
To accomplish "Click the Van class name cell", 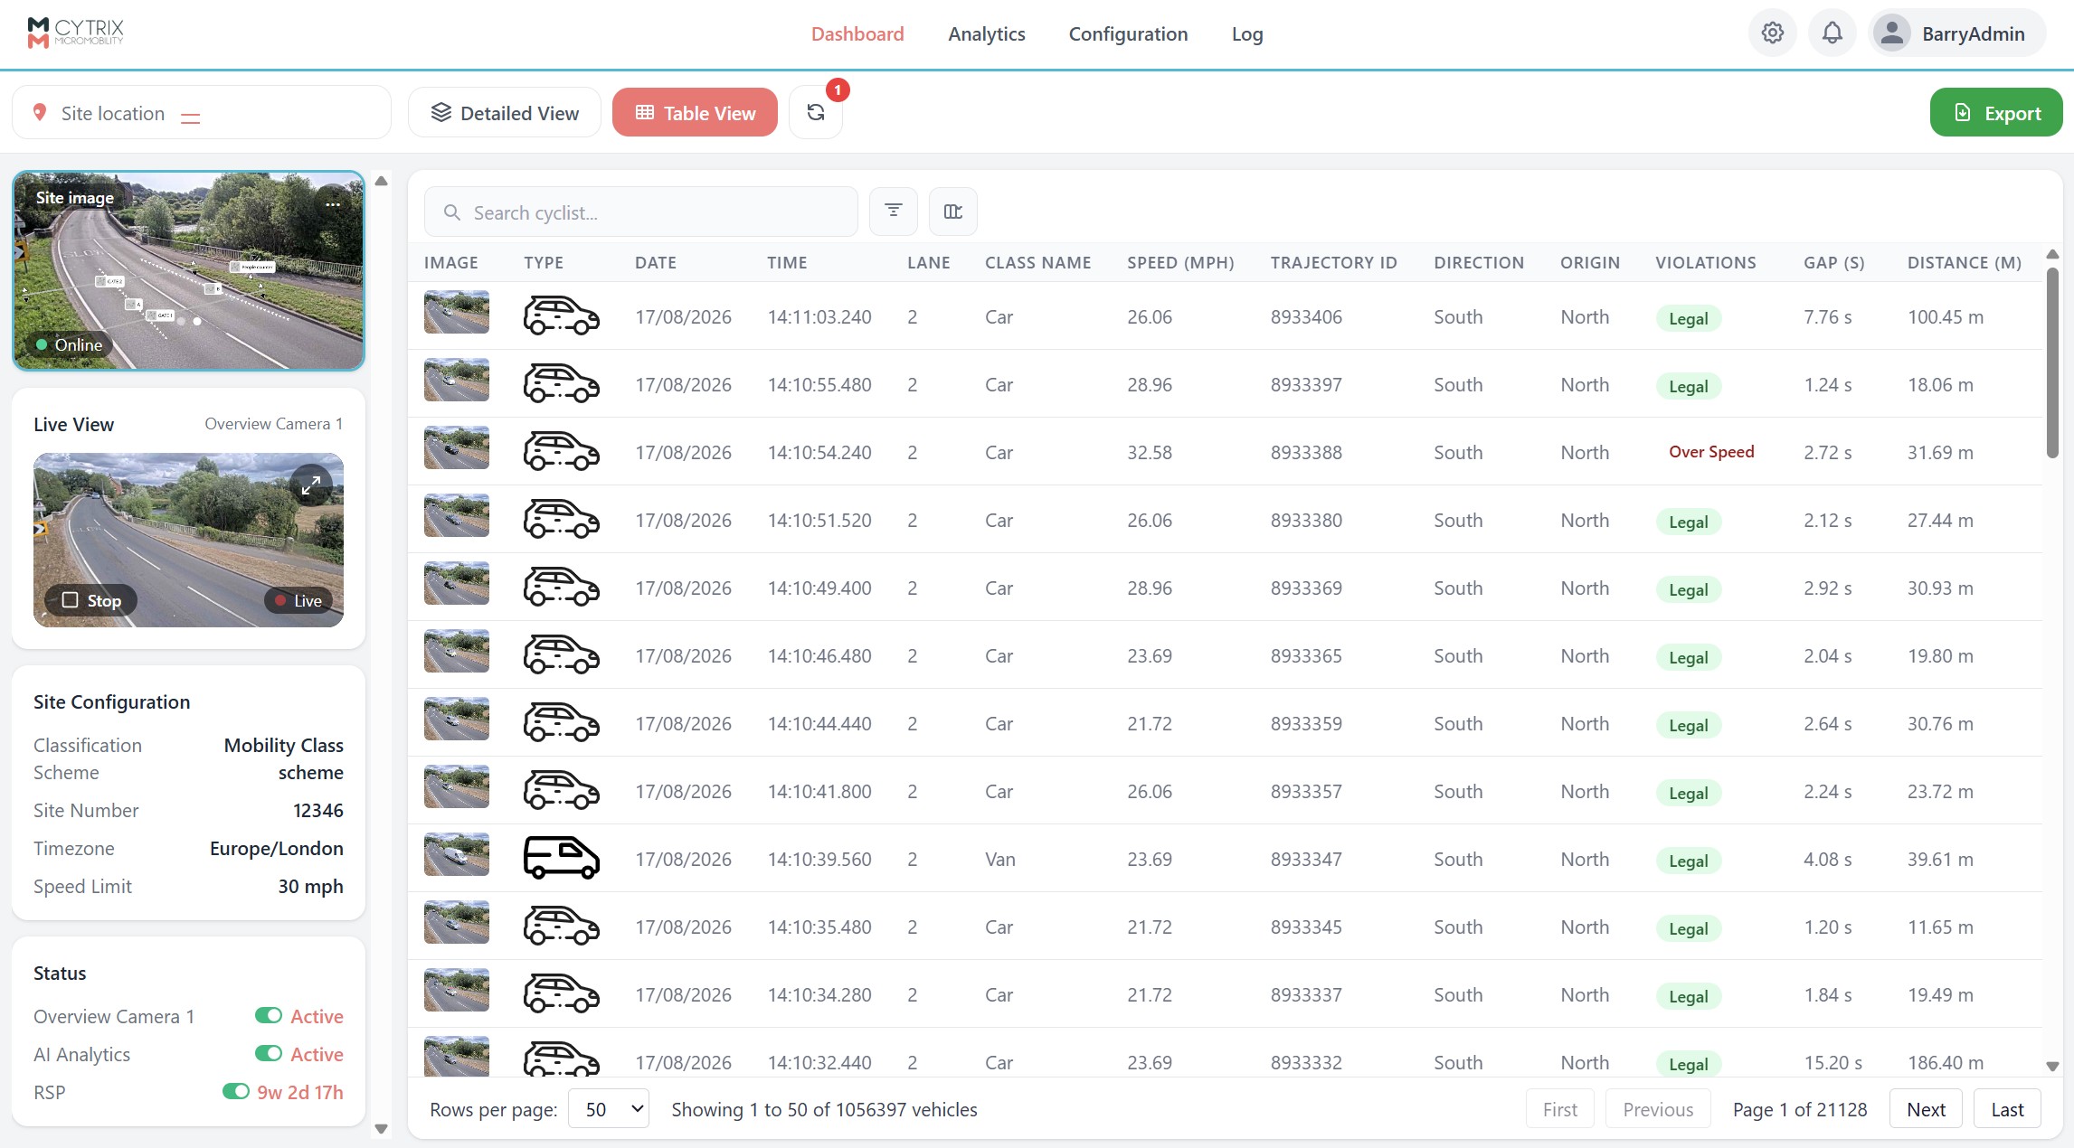I will tap(1000, 859).
